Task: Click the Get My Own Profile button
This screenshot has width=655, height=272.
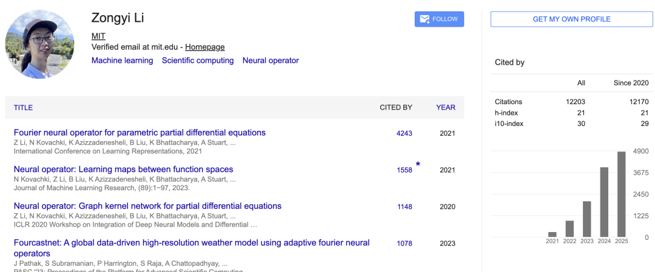Action: [571, 19]
